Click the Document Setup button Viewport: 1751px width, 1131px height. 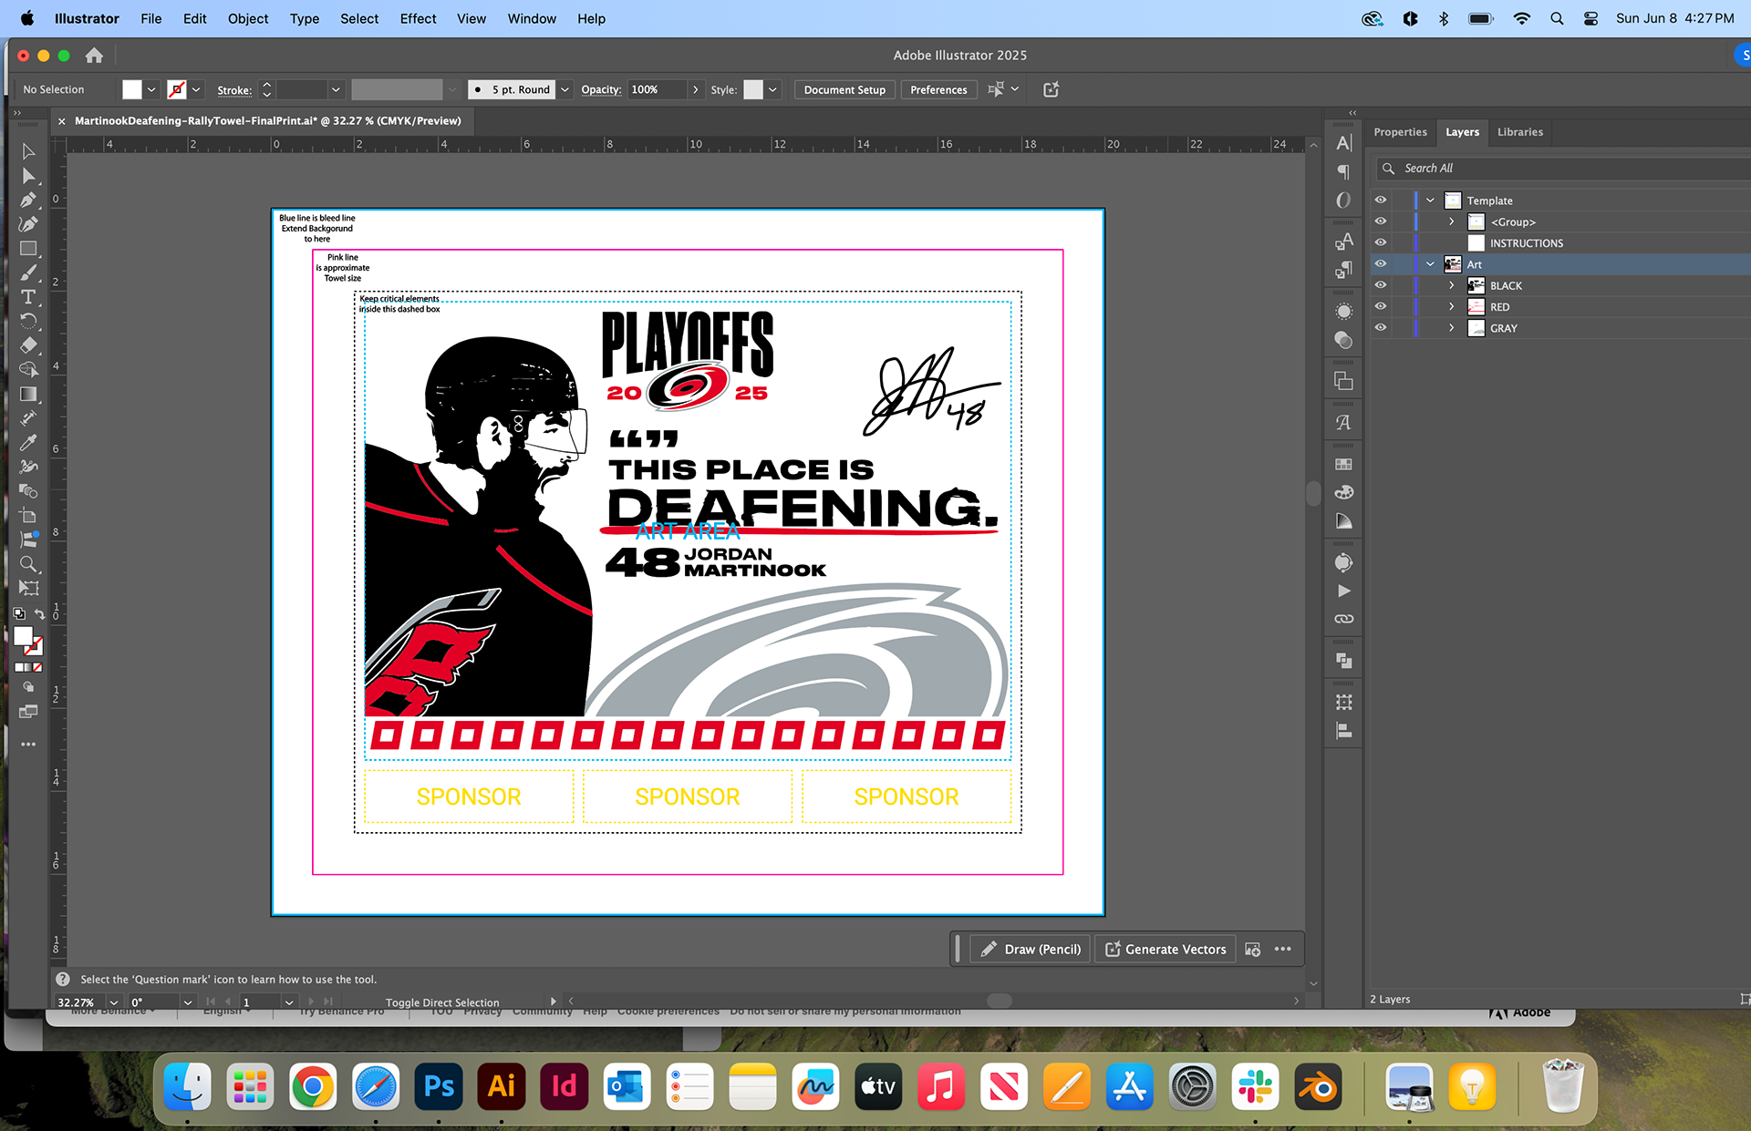[844, 89]
